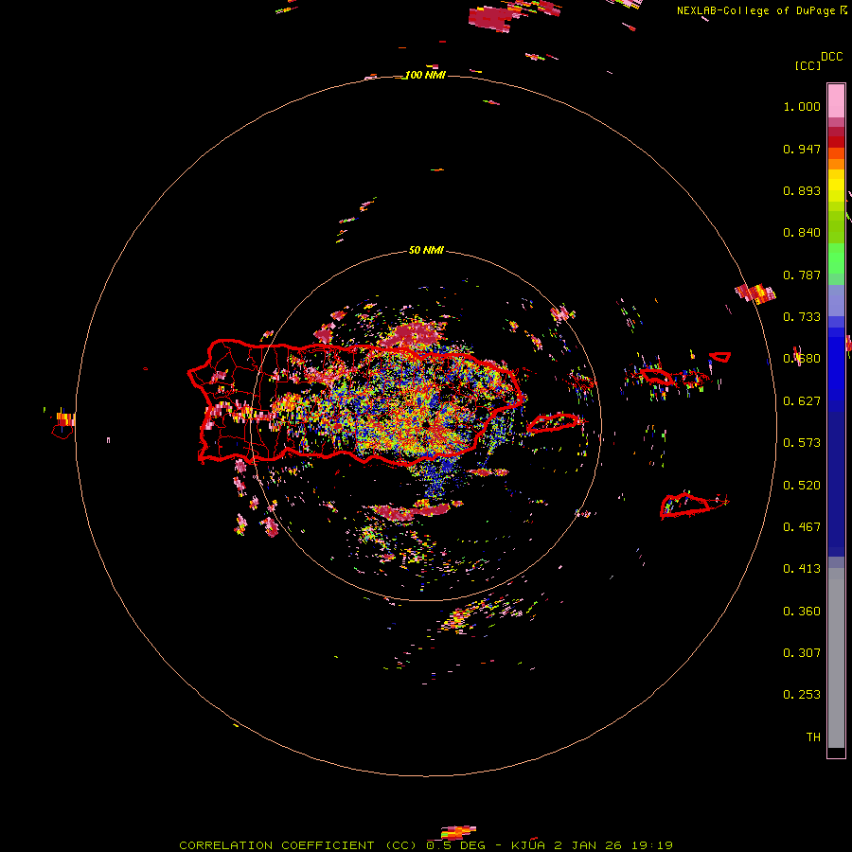Click the 0.627 scale value
Image resolution: width=852 pixels, height=852 pixels.
click(x=802, y=401)
